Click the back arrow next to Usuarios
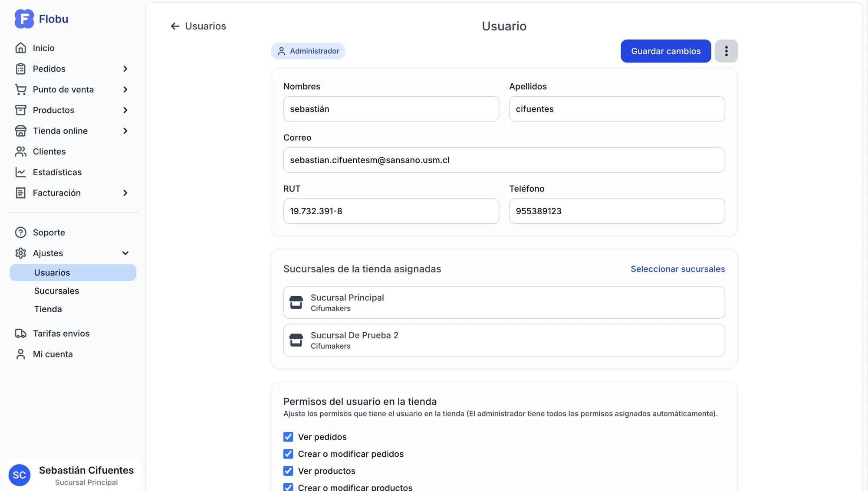868x491 pixels. [175, 26]
